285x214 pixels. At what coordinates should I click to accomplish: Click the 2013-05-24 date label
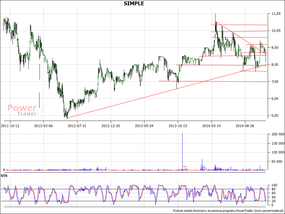[x=144, y=126]
